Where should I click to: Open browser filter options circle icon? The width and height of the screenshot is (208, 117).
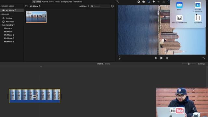coord(112,6)
